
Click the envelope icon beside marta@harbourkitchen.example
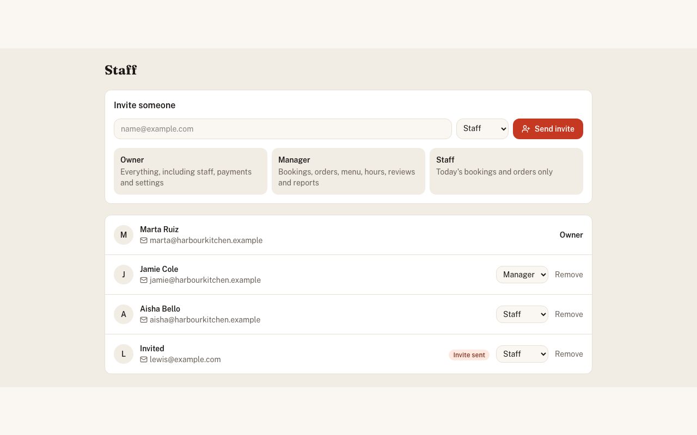tap(144, 240)
